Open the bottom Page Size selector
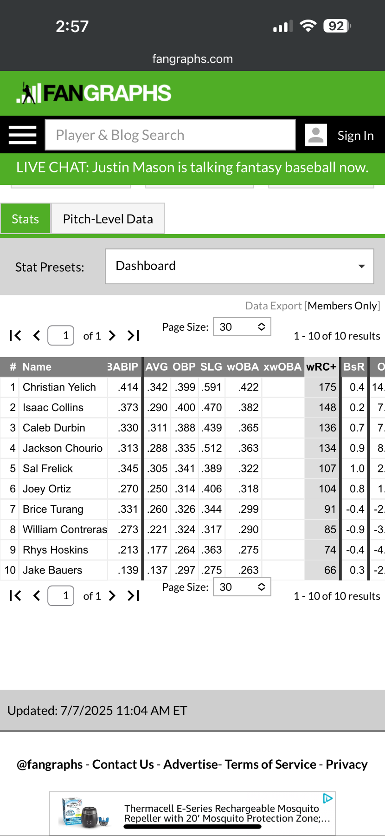 tap(242, 587)
